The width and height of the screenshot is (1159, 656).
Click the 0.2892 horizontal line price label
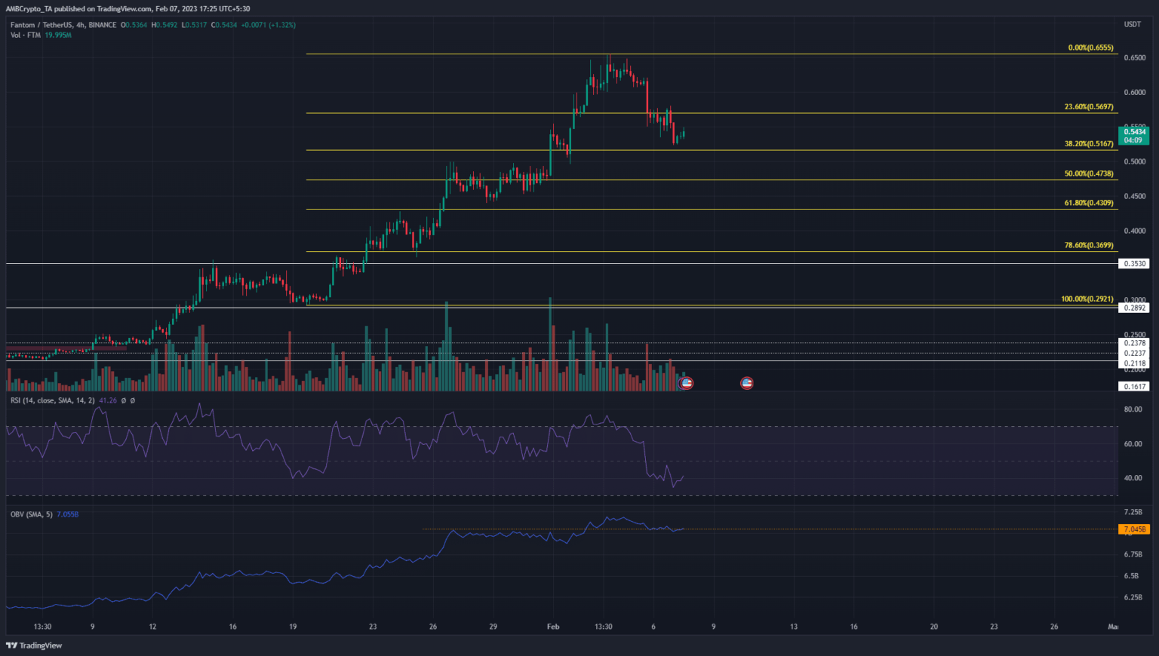tap(1133, 308)
